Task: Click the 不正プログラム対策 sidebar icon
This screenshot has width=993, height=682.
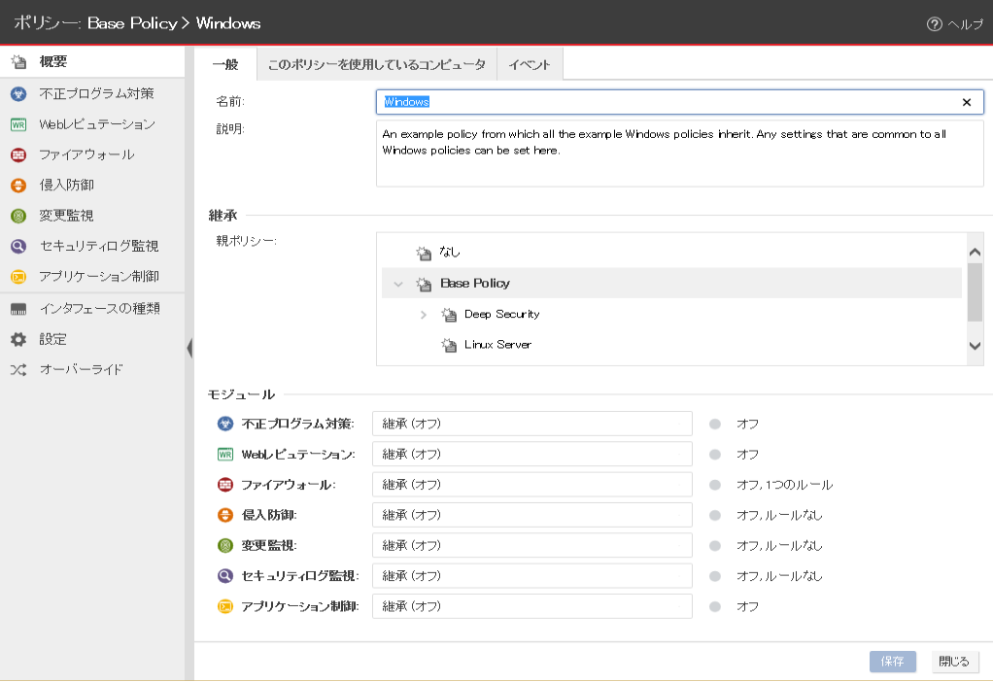Action: [17, 94]
